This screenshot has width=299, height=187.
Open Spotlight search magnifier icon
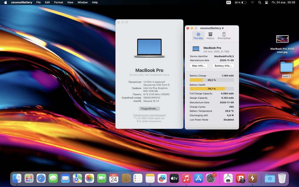point(260,2)
